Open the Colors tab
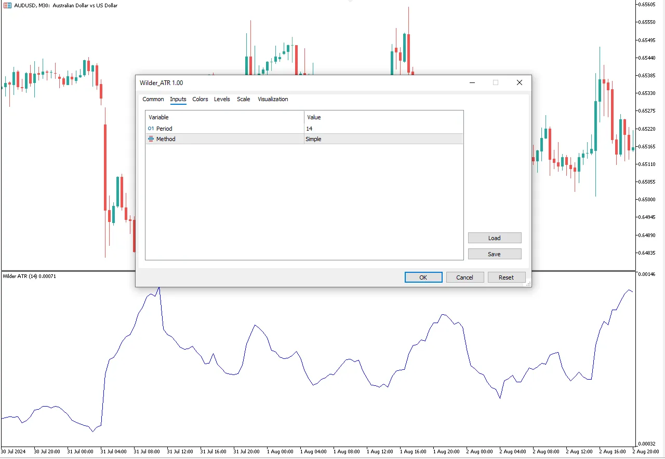This screenshot has width=665, height=459. click(200, 99)
